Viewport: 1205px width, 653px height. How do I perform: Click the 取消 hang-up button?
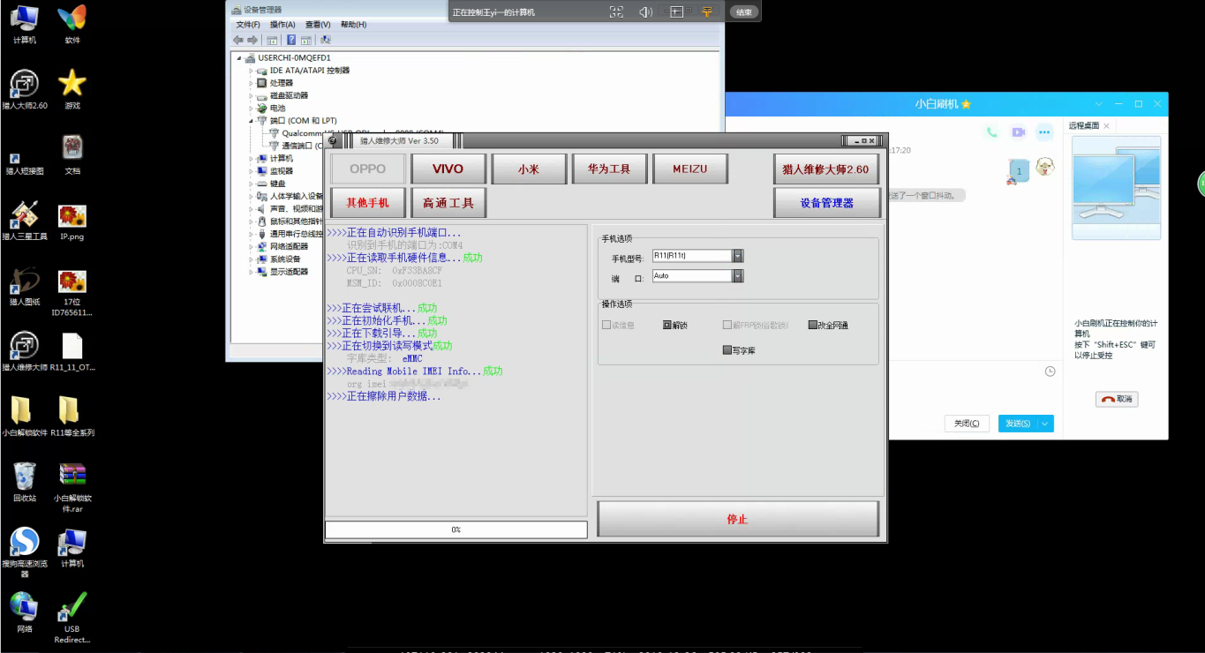point(1117,399)
